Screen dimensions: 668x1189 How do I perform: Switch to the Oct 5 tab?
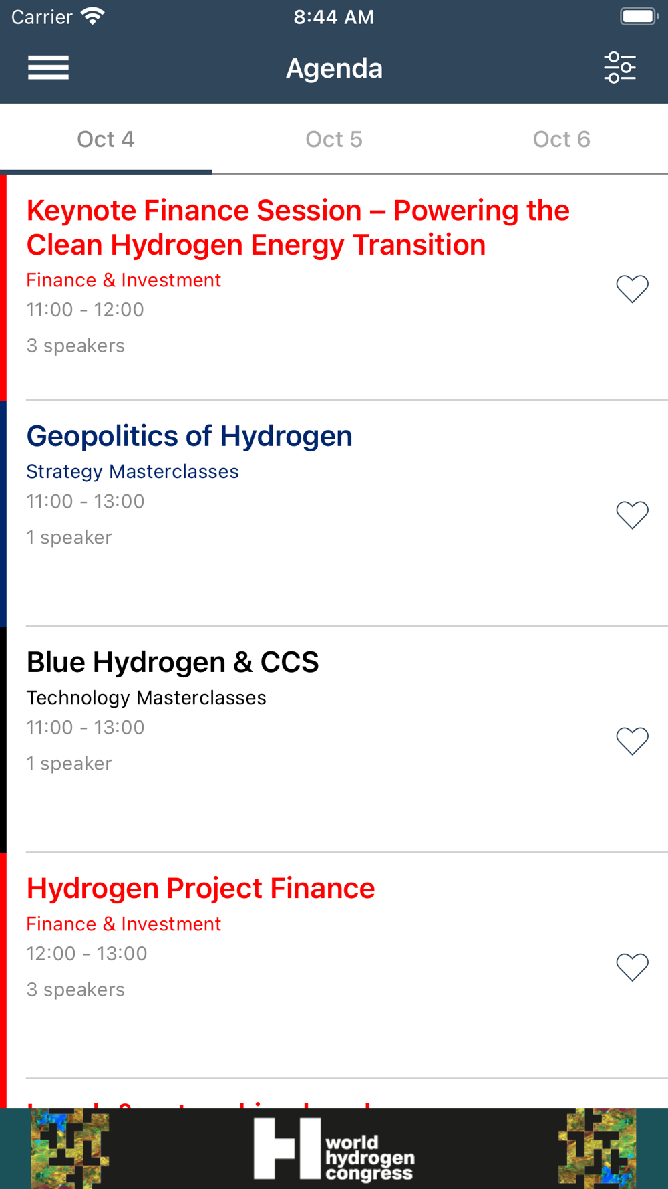click(x=333, y=139)
